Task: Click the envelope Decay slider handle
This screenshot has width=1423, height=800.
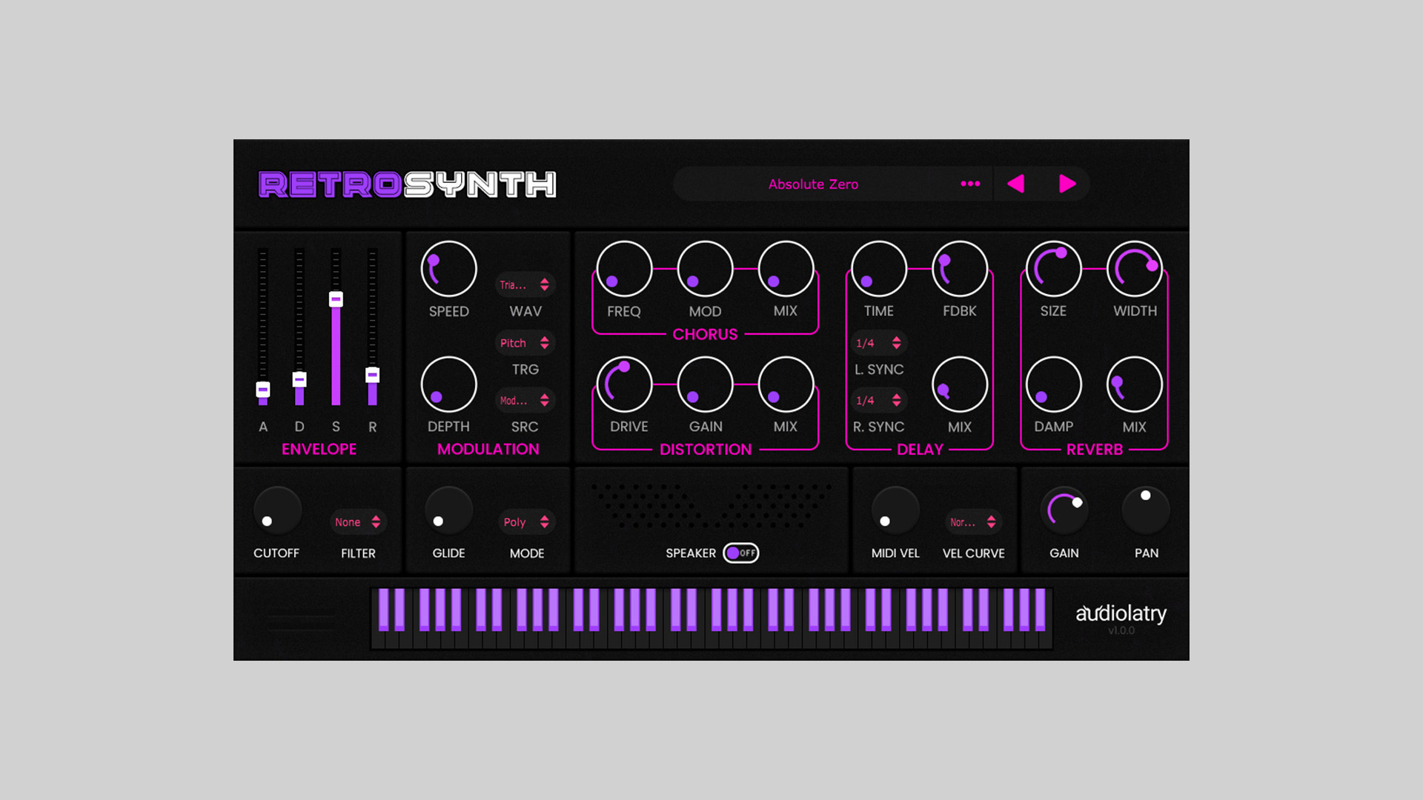Action: point(299,379)
